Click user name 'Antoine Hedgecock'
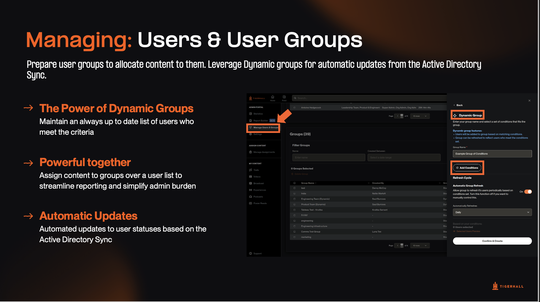540x302 pixels. click(x=311, y=107)
